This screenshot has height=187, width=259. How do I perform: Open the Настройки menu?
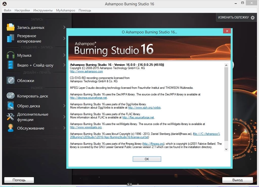tap(22, 10)
